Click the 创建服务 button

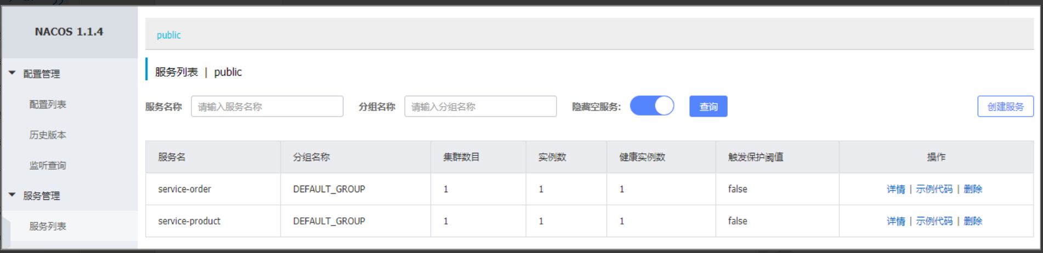tap(1006, 106)
